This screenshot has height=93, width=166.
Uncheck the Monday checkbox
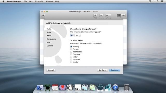pyautogui.click(x=71, y=47)
